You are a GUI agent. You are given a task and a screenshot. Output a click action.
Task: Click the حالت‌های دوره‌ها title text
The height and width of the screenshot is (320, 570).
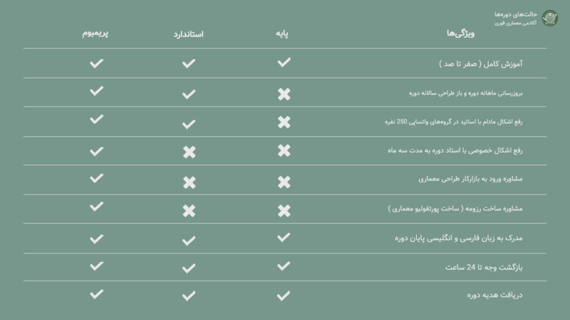pyautogui.click(x=515, y=14)
